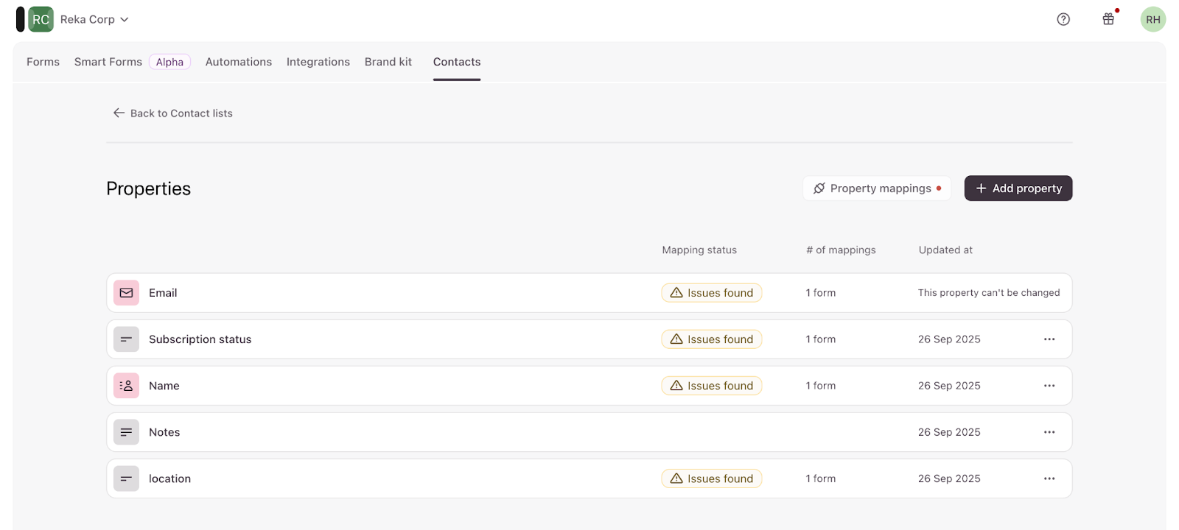Open the help question mark icon
1179x530 pixels.
pos(1063,20)
